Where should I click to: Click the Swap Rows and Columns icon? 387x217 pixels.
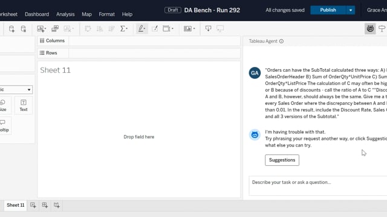pos(88,29)
